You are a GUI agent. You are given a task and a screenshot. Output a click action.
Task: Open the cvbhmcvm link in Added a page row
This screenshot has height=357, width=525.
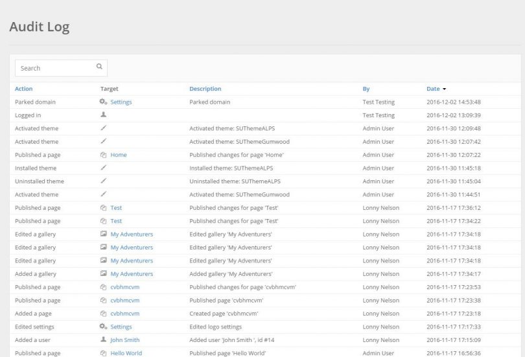pos(124,314)
